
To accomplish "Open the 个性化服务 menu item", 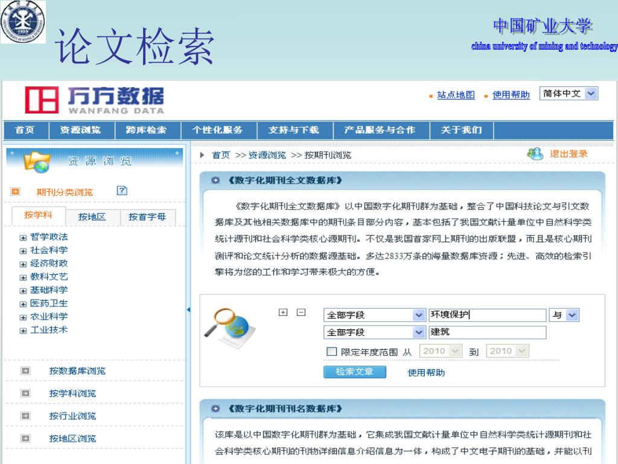I will click(218, 130).
